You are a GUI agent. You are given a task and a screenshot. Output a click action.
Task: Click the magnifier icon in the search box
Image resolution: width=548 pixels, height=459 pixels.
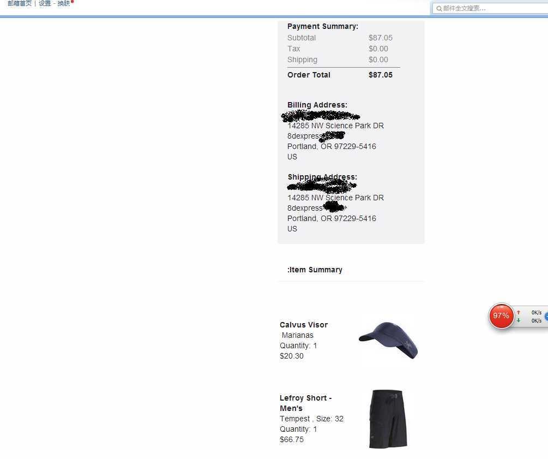[x=439, y=9]
